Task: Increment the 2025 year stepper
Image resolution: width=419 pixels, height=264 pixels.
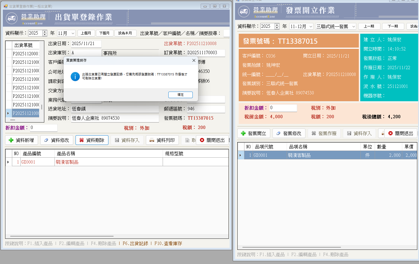Action: point(45,31)
